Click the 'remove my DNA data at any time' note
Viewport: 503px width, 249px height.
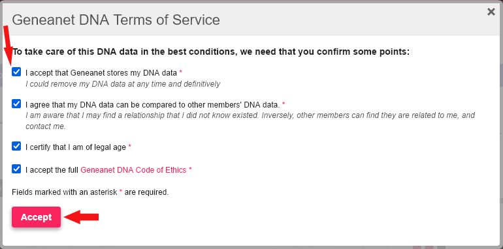click(x=123, y=84)
